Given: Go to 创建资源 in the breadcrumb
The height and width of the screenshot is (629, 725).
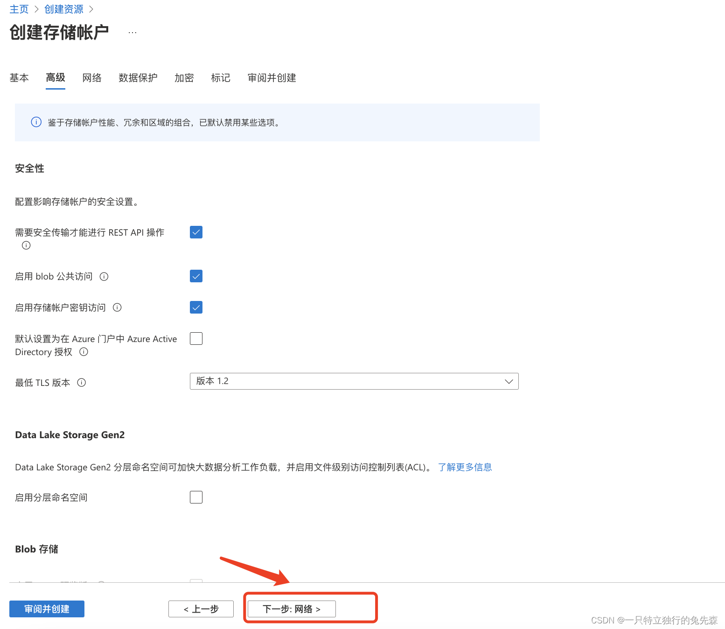Looking at the screenshot, I should pyautogui.click(x=64, y=9).
